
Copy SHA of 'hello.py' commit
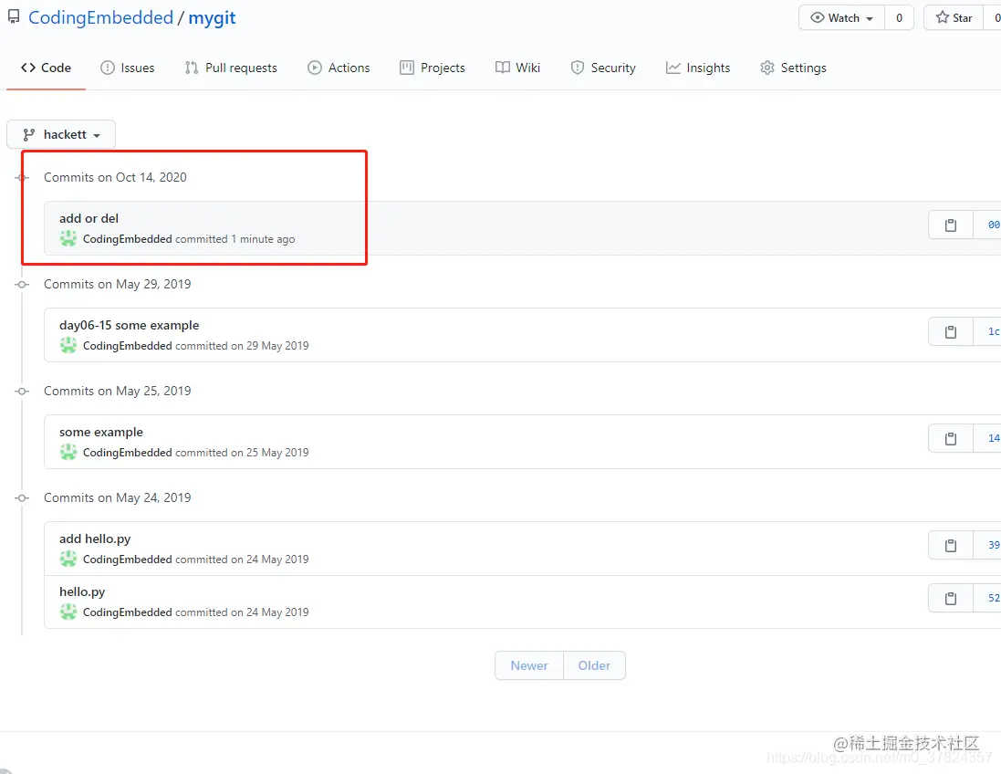pos(951,598)
